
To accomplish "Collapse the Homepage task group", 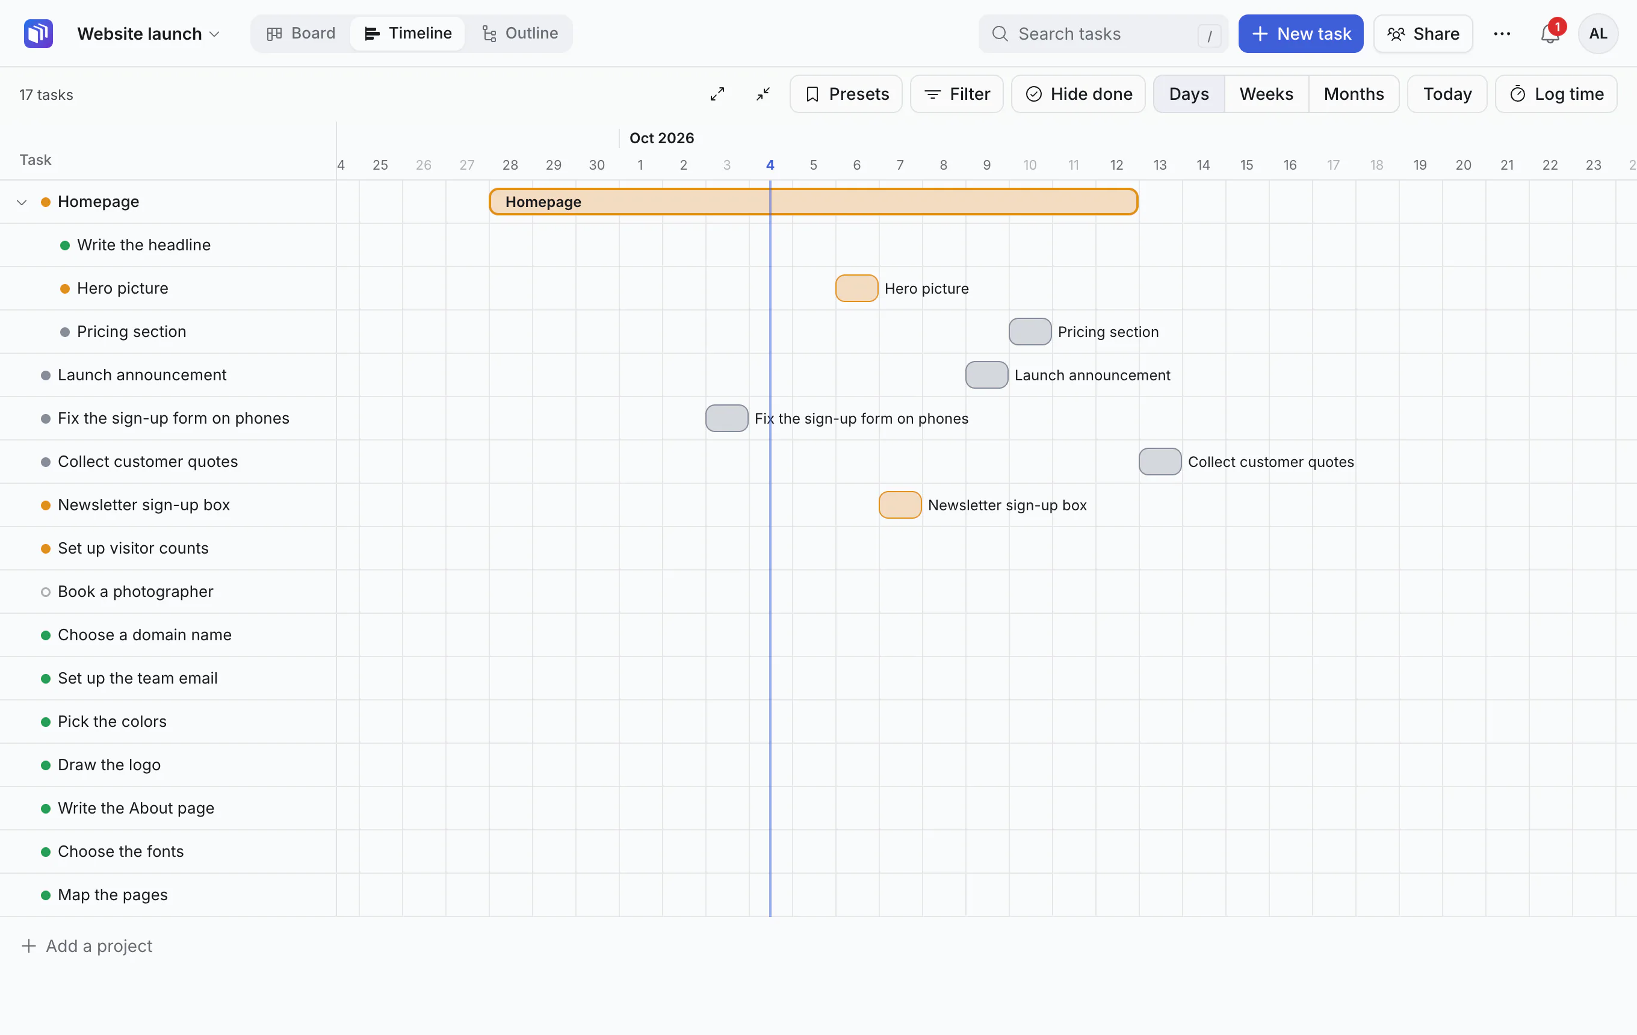I will pos(22,202).
